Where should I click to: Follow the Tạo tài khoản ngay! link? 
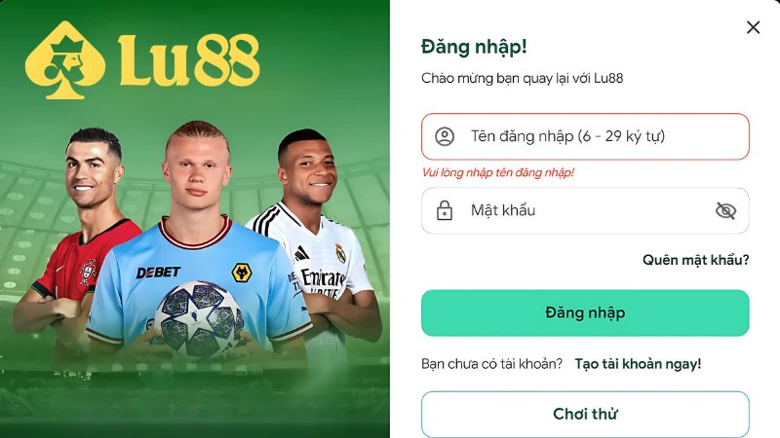click(x=638, y=364)
